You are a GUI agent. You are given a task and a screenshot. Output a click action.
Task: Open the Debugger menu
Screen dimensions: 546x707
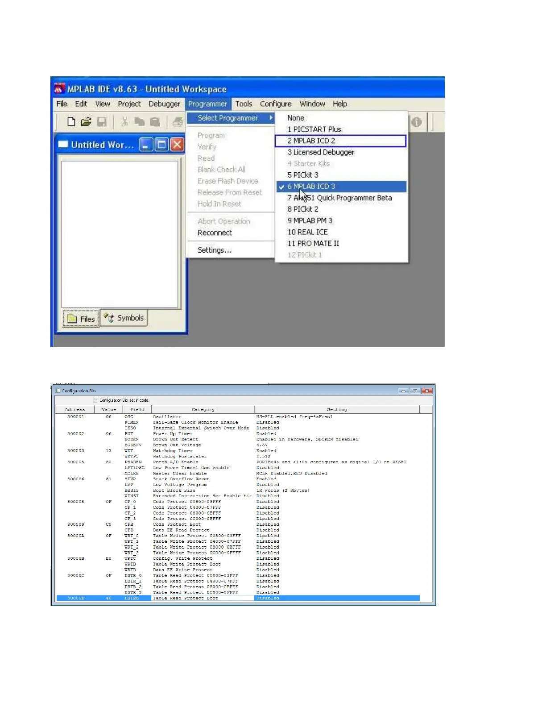(x=164, y=104)
